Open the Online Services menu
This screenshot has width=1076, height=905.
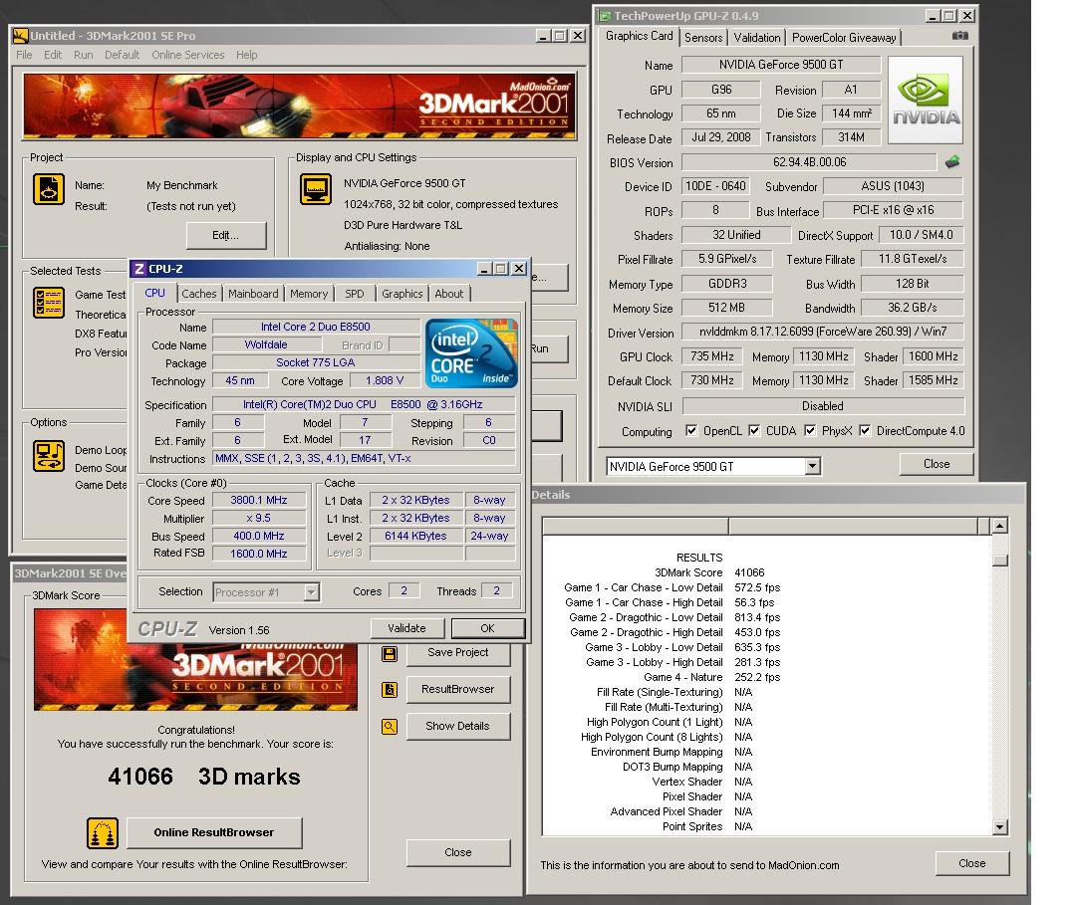188,55
